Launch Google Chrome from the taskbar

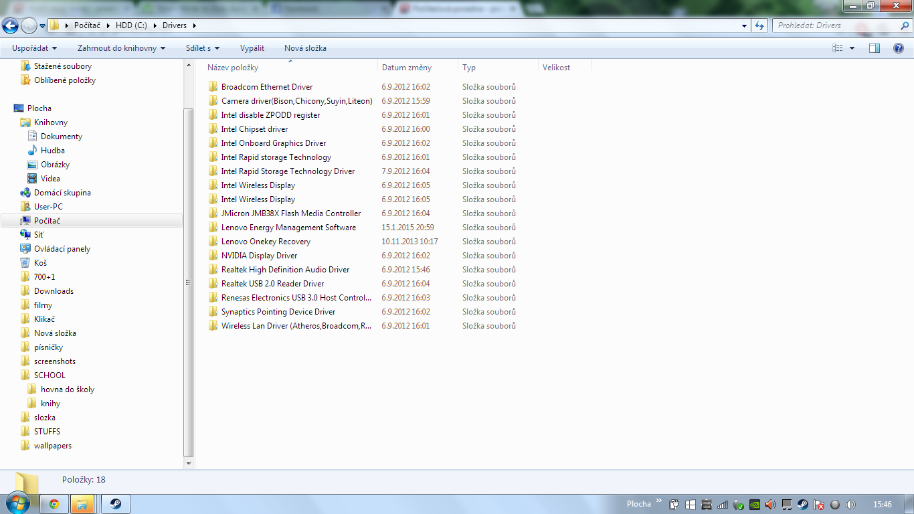(54, 504)
